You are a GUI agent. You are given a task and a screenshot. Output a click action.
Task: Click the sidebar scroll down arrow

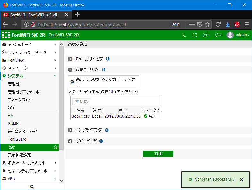(61, 181)
